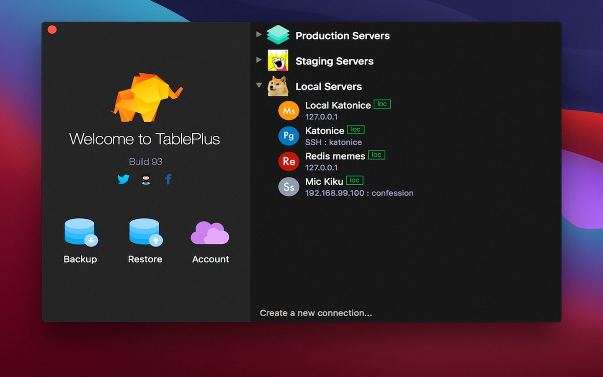
Task: Select the Local Katonice connection
Action: pos(338,106)
